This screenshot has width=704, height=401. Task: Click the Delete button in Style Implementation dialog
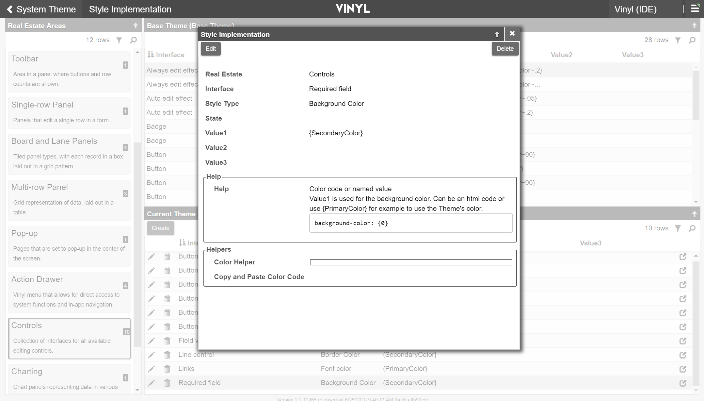pos(505,48)
